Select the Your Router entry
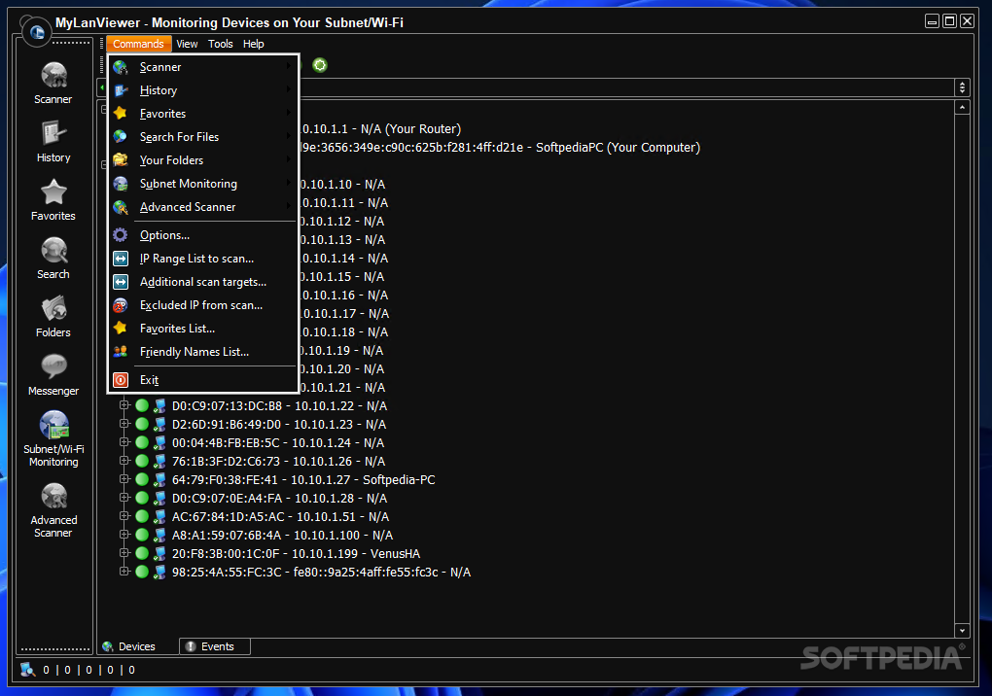 [381, 129]
